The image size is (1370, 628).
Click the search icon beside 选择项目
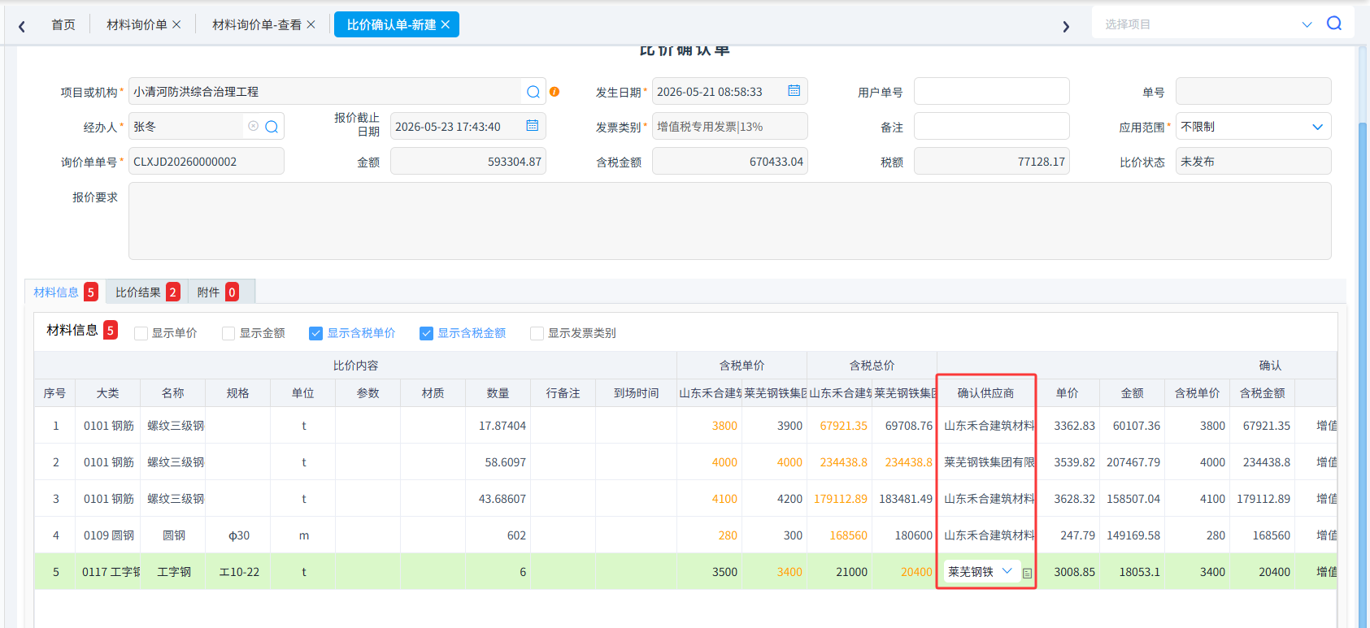[1334, 24]
